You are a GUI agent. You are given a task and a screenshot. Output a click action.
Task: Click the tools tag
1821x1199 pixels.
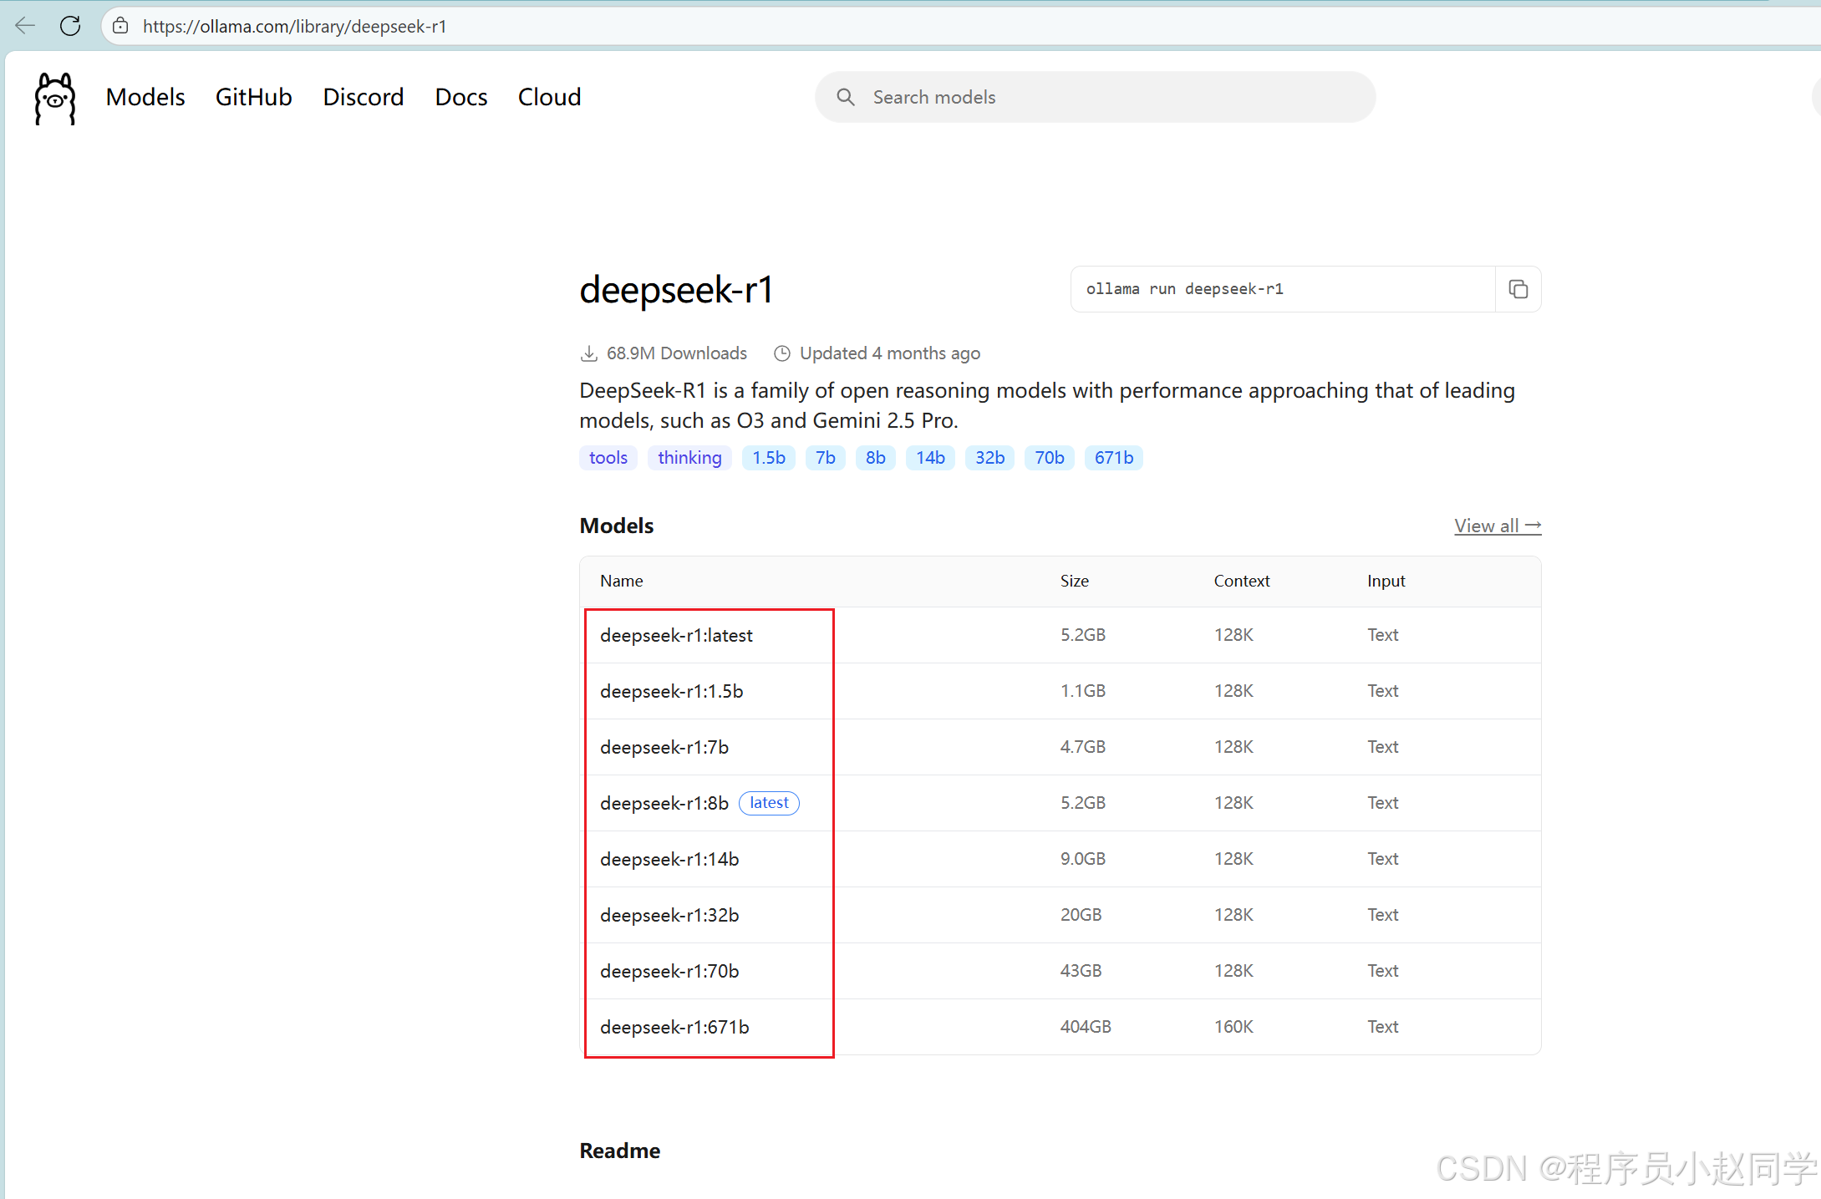608,458
